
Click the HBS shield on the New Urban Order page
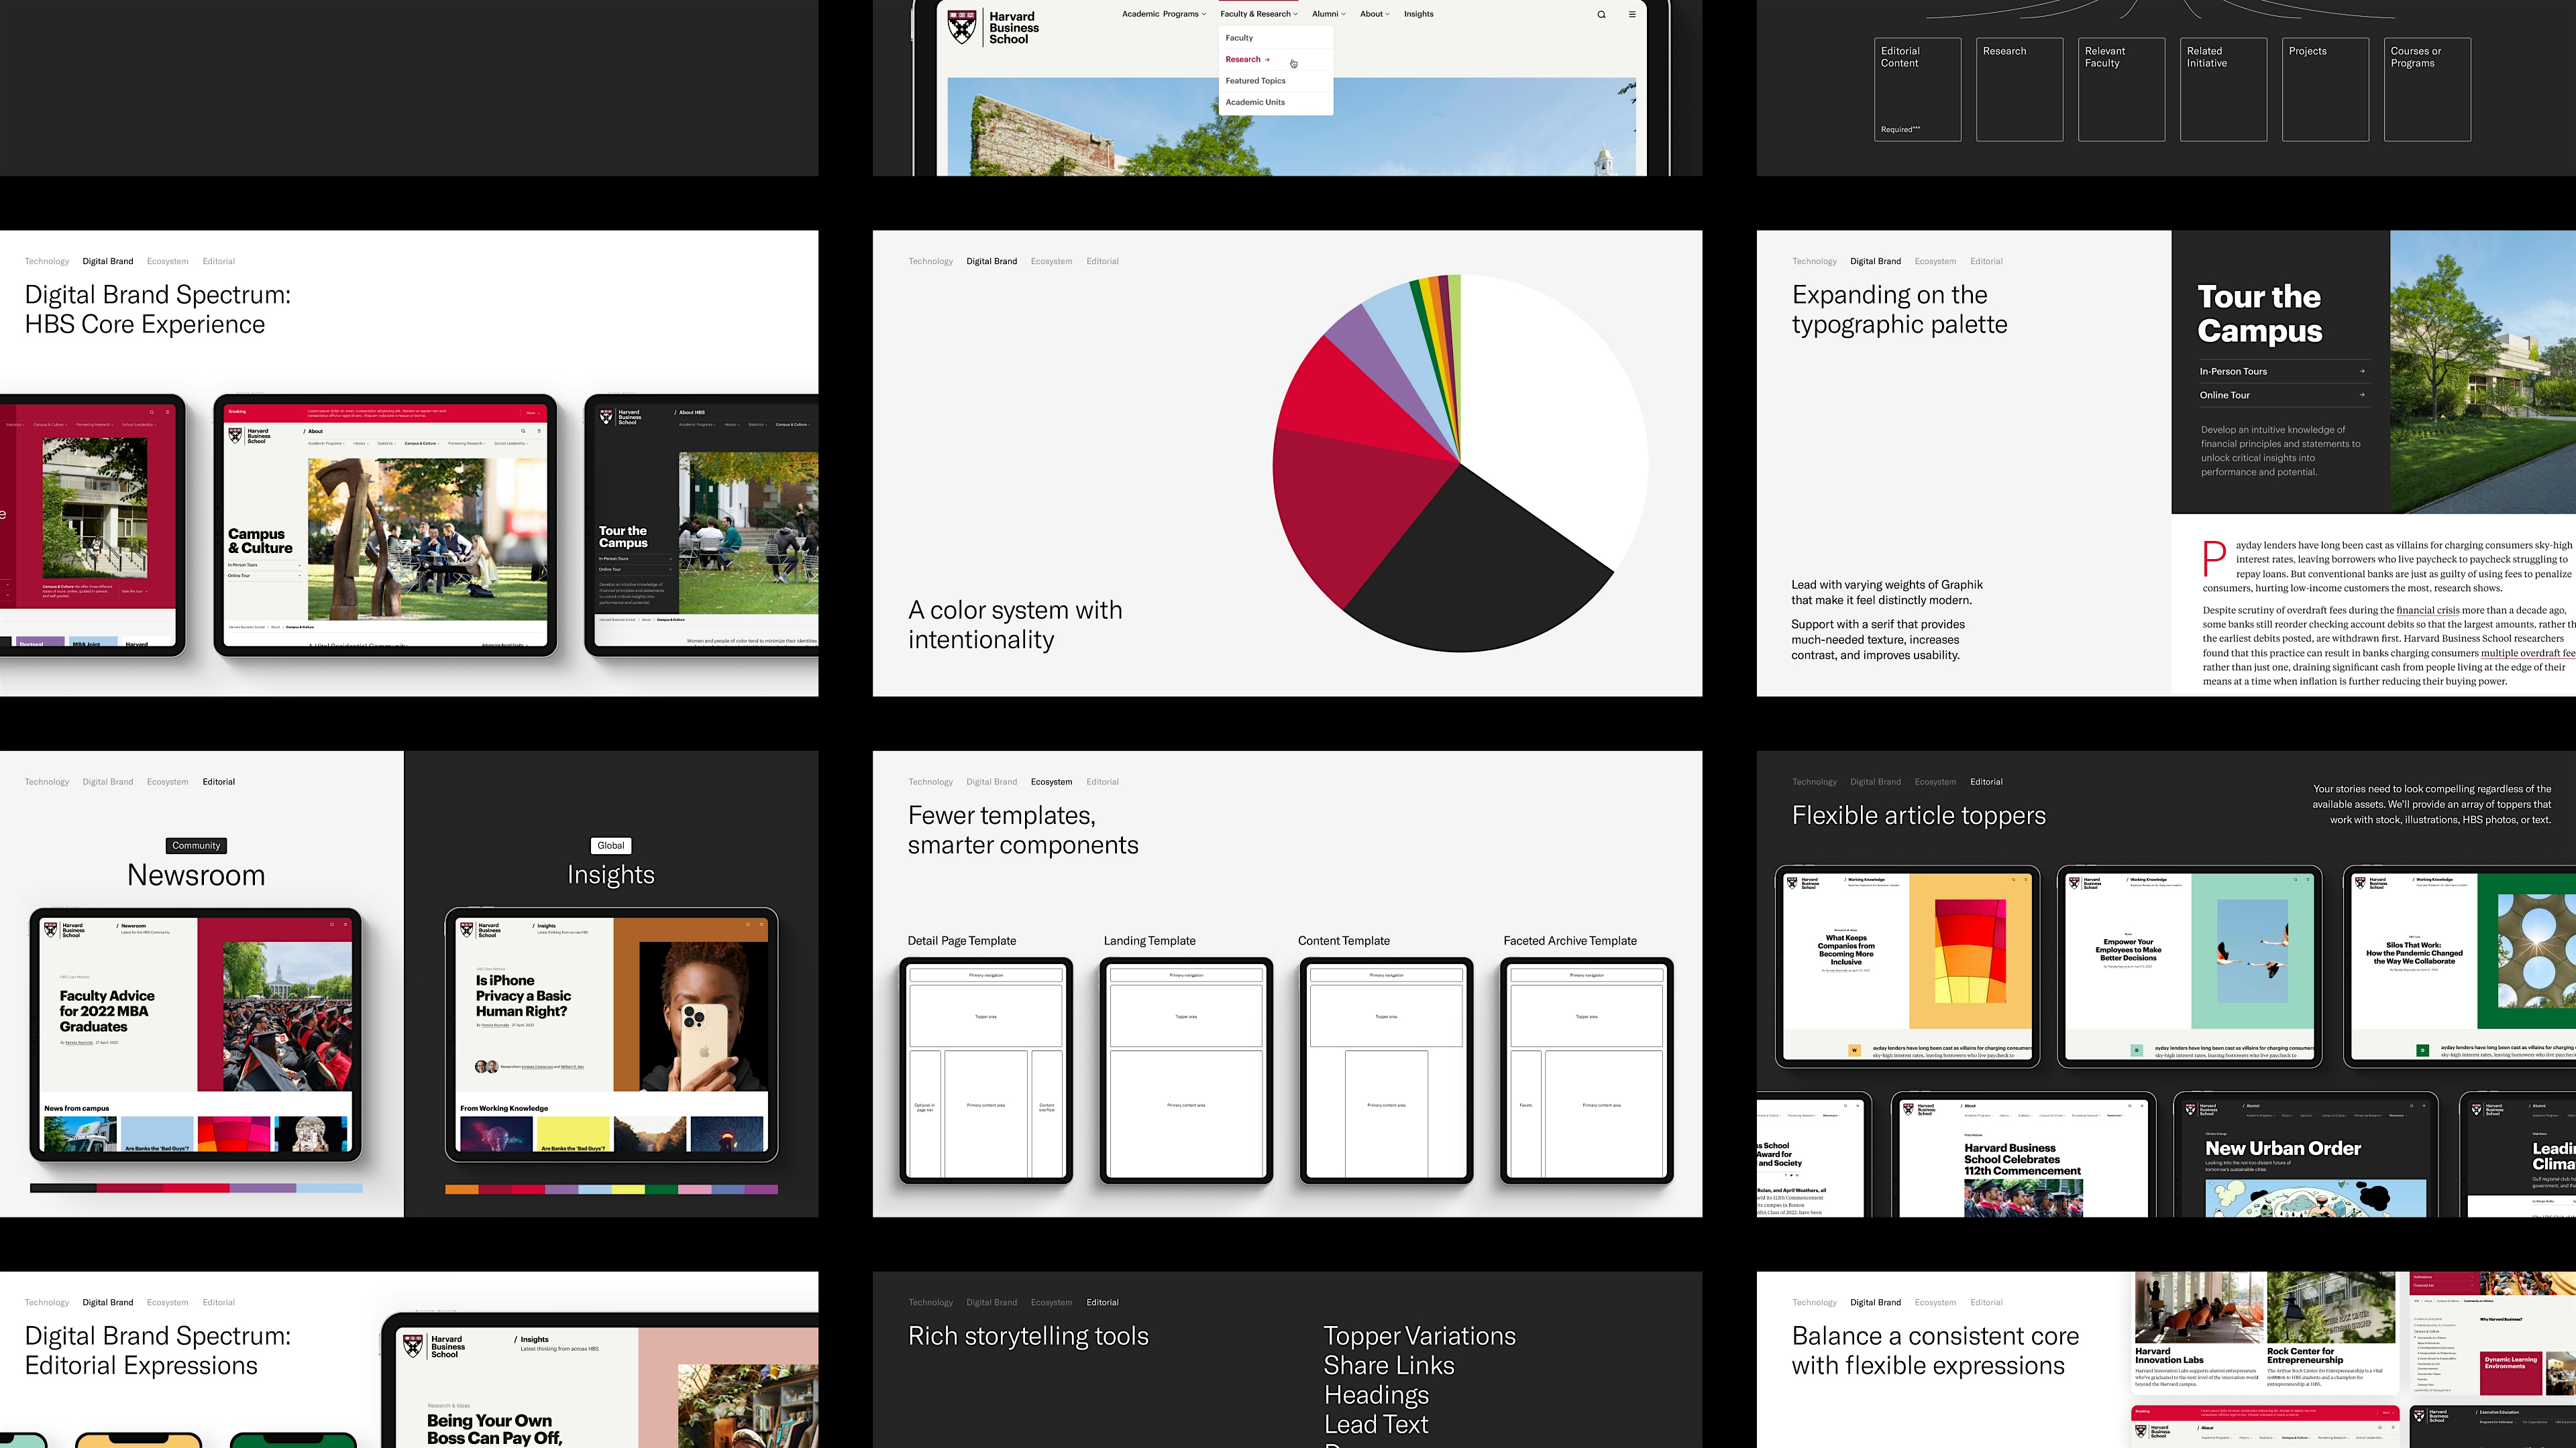click(2191, 1110)
